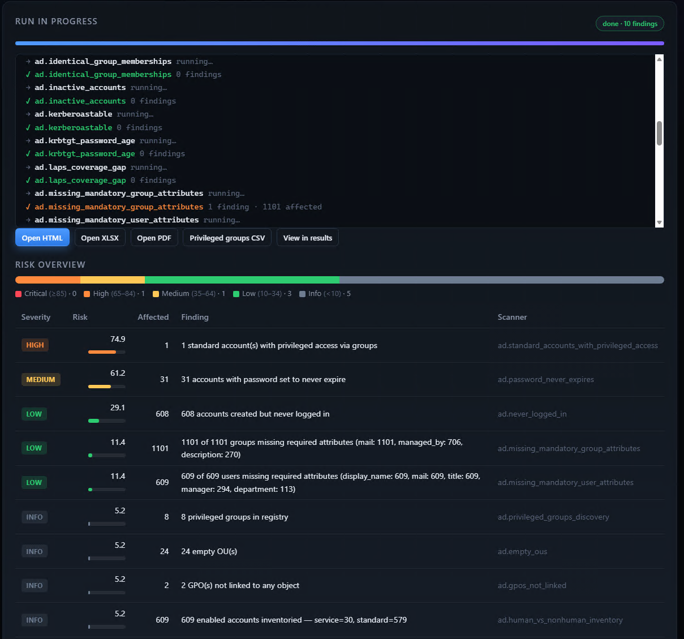This screenshot has width=684, height=639.
Task: Click the Low (10–34) legend entry
Action: click(263, 294)
